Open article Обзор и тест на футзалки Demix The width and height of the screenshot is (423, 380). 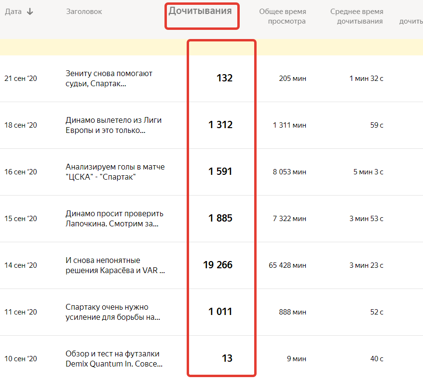(114, 359)
